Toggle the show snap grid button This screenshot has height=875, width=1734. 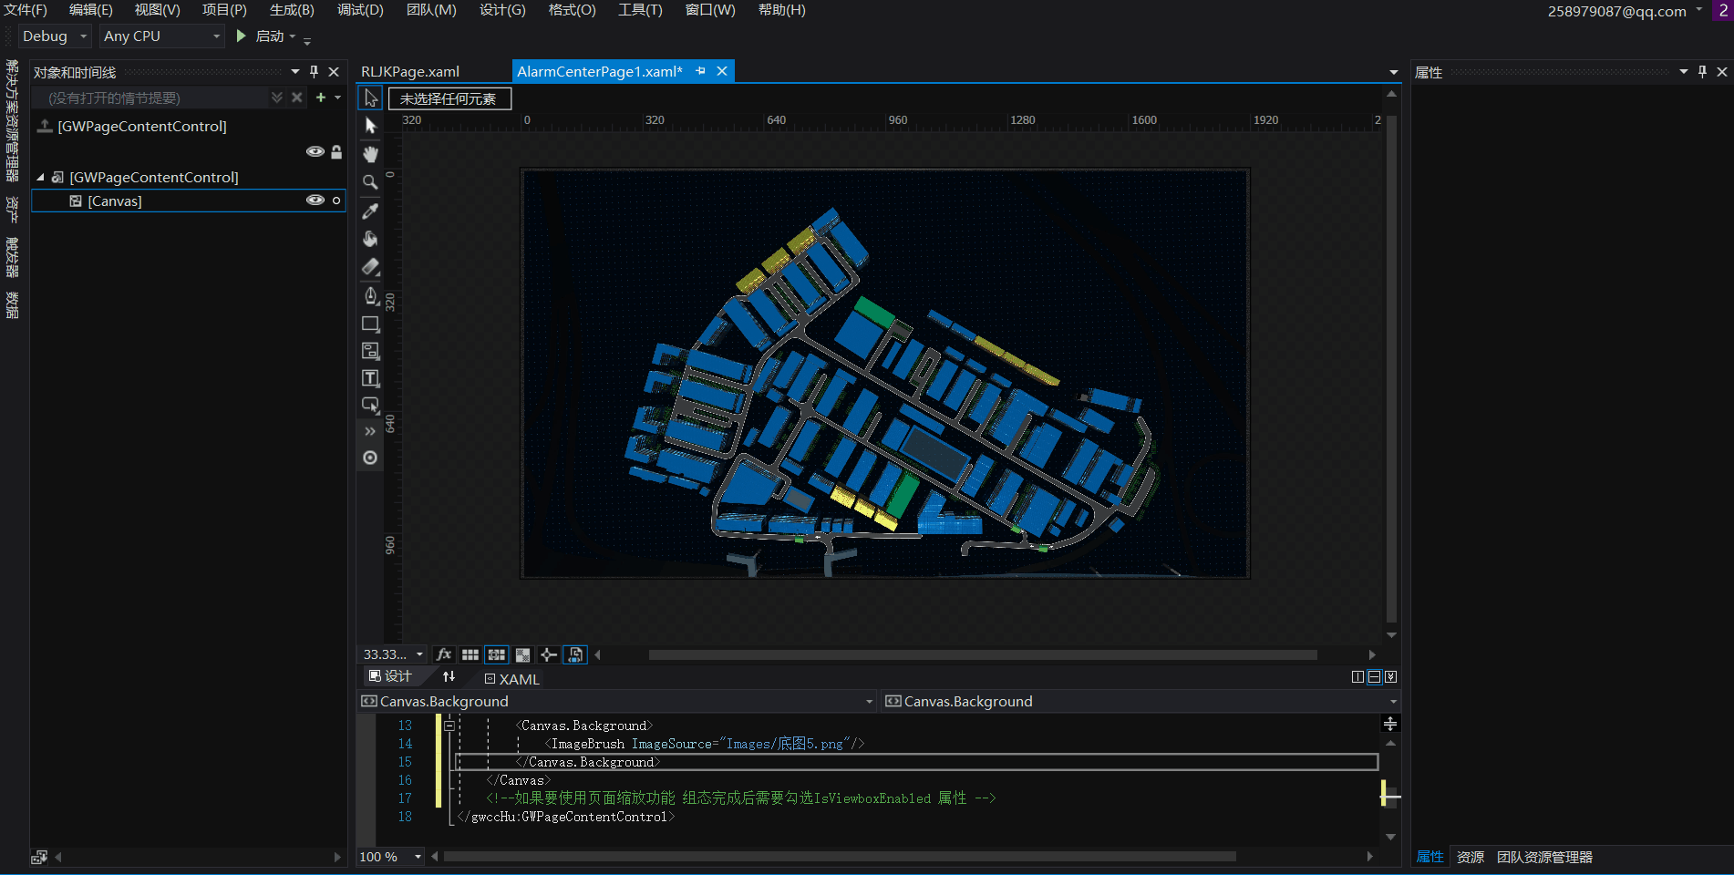tap(470, 654)
